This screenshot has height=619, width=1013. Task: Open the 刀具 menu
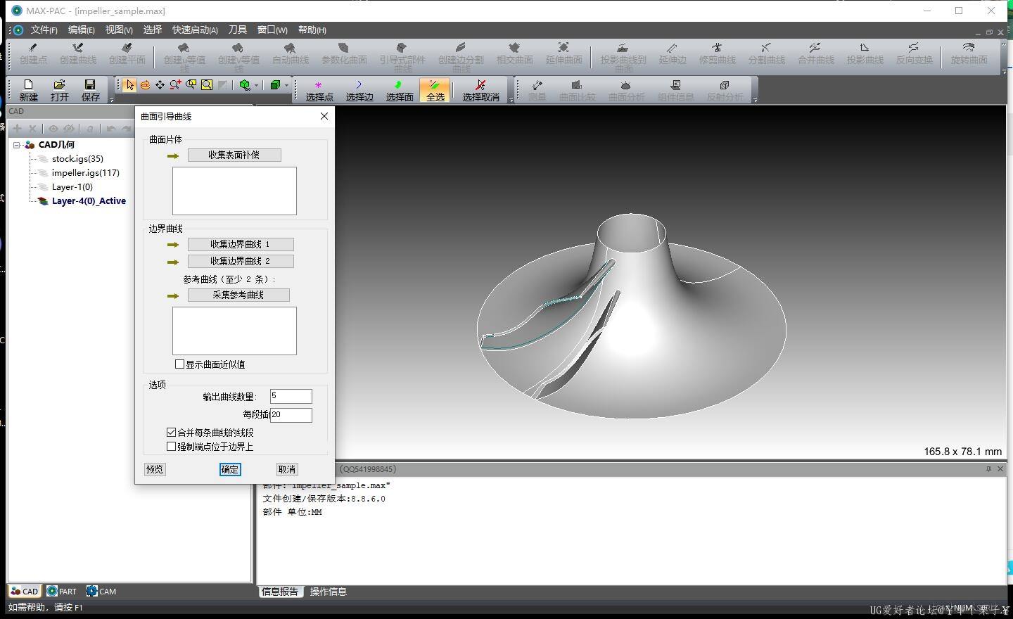pos(238,30)
